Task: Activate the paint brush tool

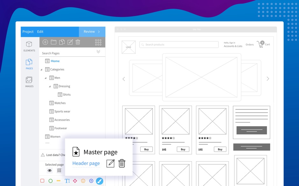Action: coord(99,181)
